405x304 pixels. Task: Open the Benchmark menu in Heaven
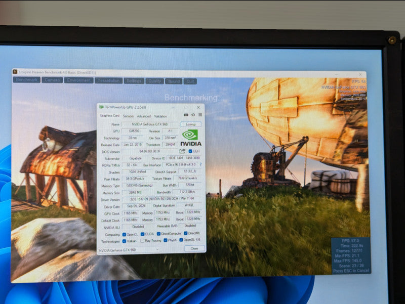27,80
